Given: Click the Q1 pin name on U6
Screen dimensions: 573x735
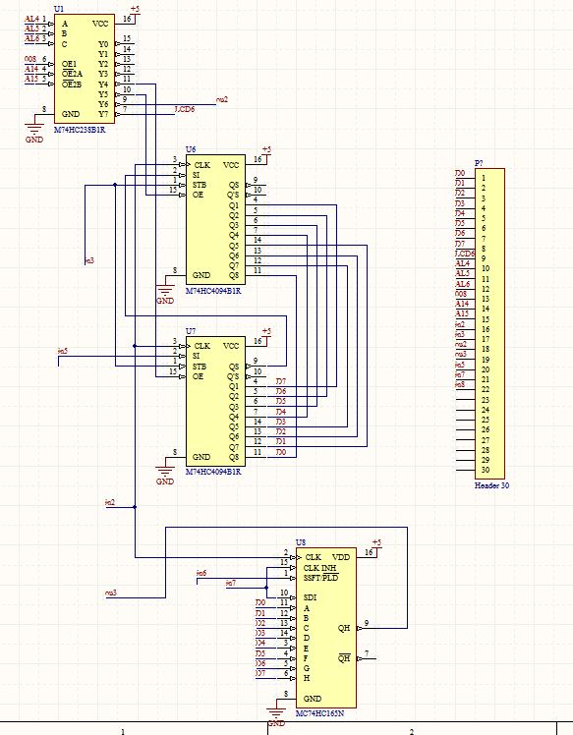Looking at the screenshot, I should pyautogui.click(x=234, y=205).
